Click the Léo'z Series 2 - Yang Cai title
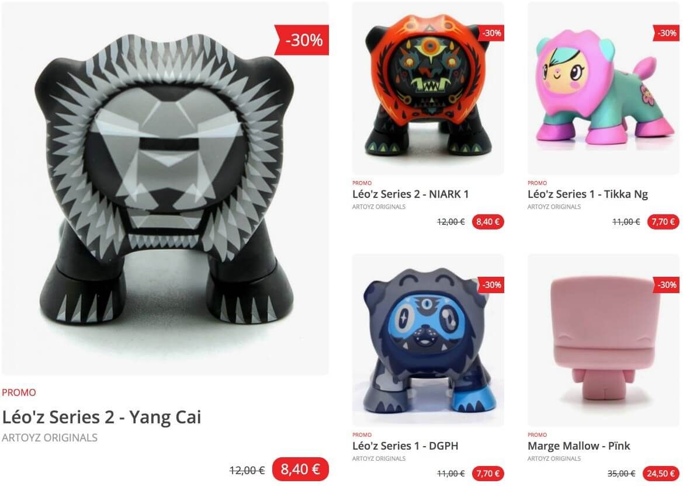This screenshot has width=683, height=487. point(102,417)
